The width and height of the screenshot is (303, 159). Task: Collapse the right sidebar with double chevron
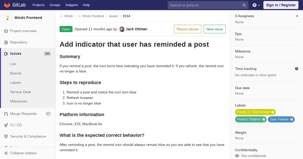[x=297, y=16]
